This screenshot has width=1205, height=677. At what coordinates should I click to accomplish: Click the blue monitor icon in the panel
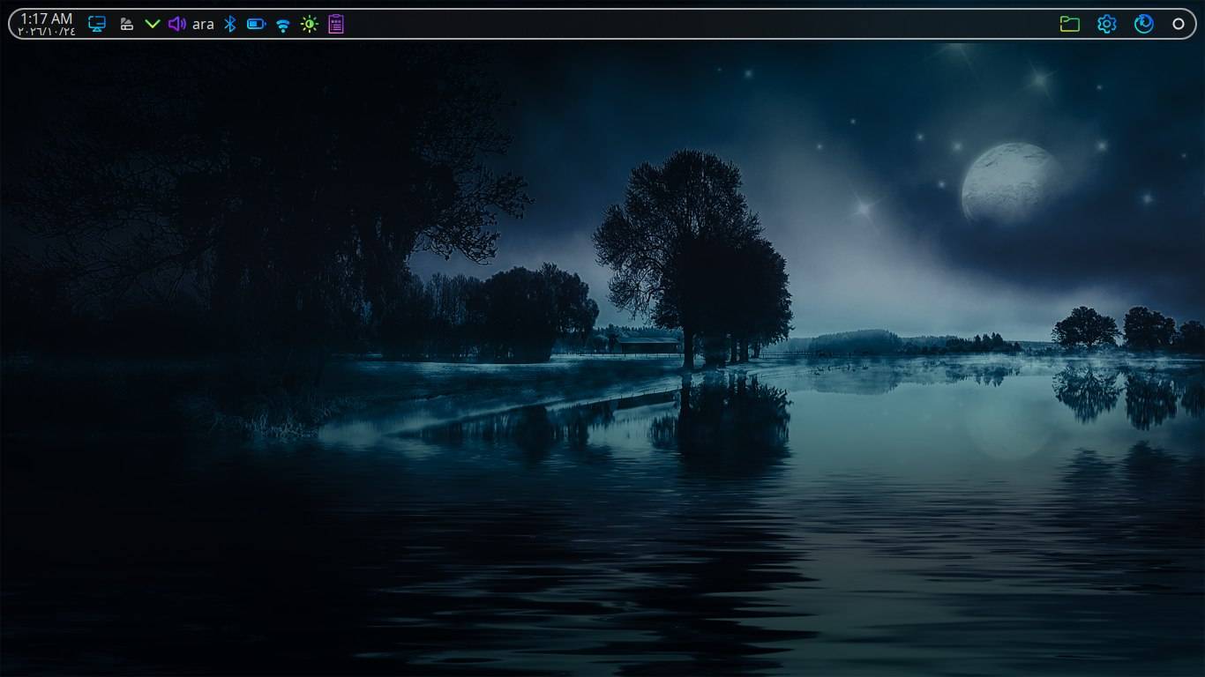click(97, 24)
